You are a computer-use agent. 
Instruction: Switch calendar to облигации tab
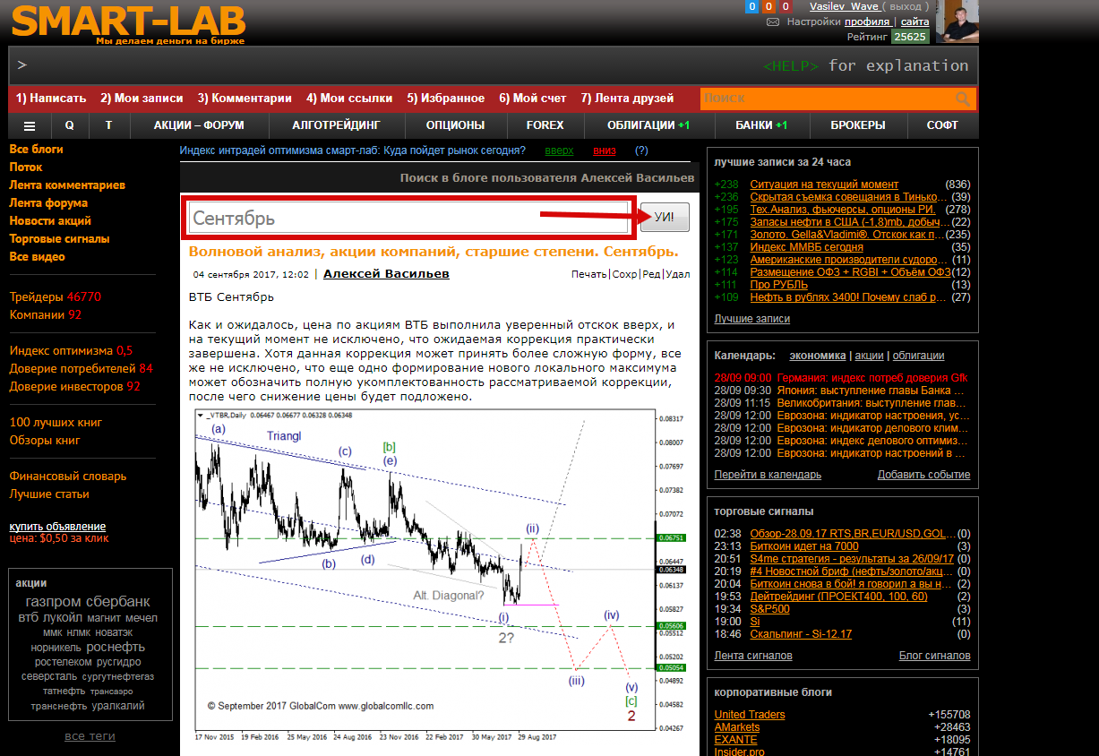(x=918, y=356)
